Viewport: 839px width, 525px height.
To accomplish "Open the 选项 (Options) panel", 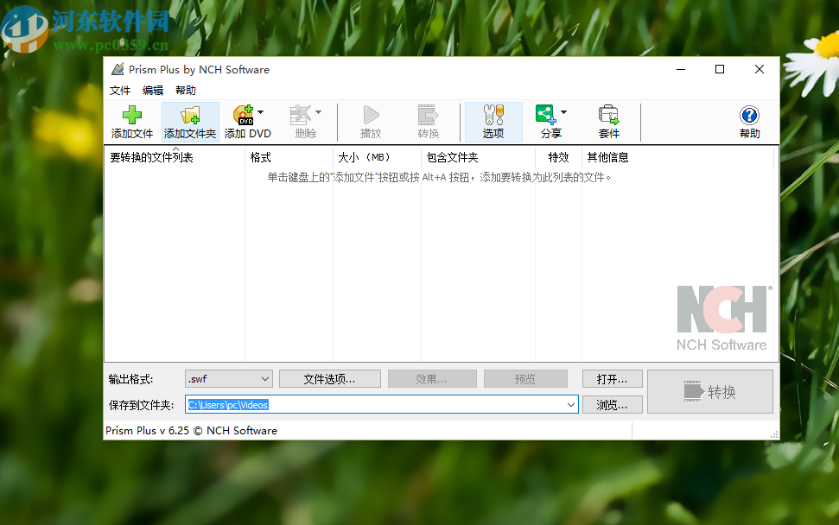I will tap(493, 121).
